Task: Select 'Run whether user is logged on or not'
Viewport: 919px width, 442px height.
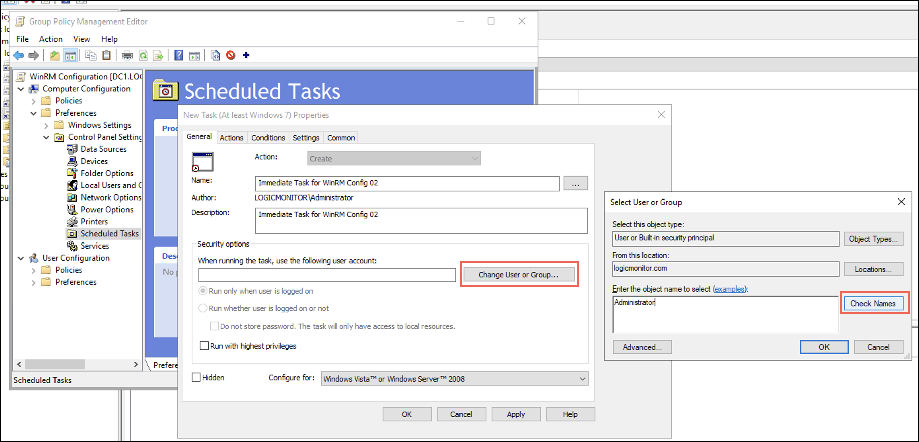Action: pyautogui.click(x=203, y=308)
